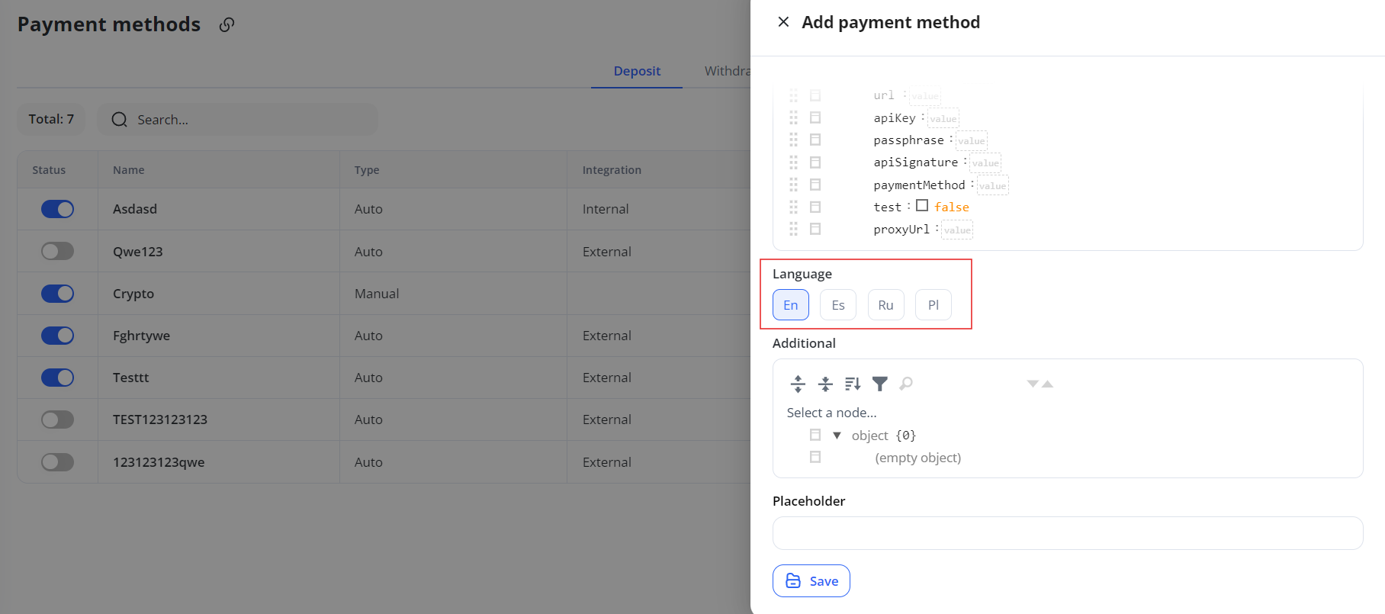This screenshot has height=614, width=1385.
Task: Click drag handle of passphrase row
Action: [x=794, y=140]
